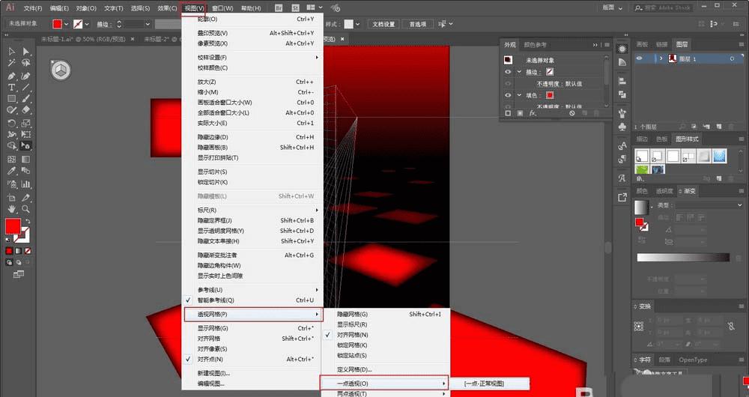Open the 透视网格(P) submenu
This screenshot has height=397, width=749.
coord(253,315)
